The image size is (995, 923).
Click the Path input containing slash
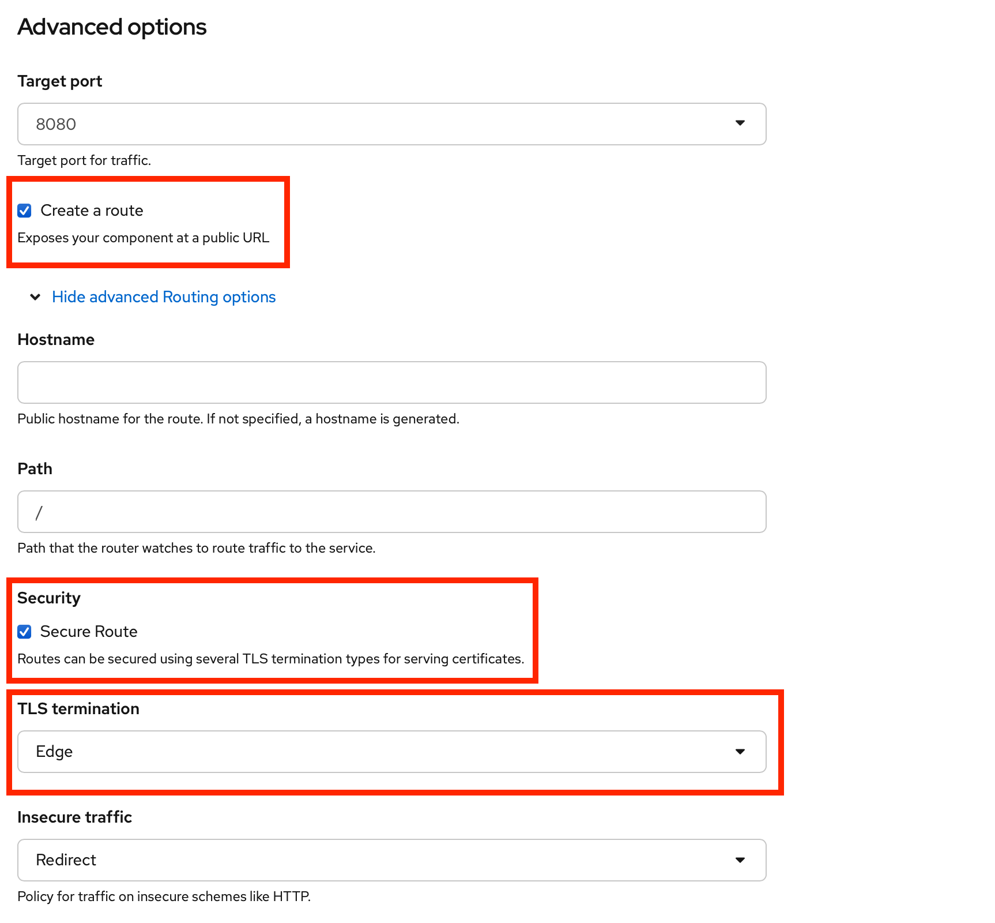391,512
